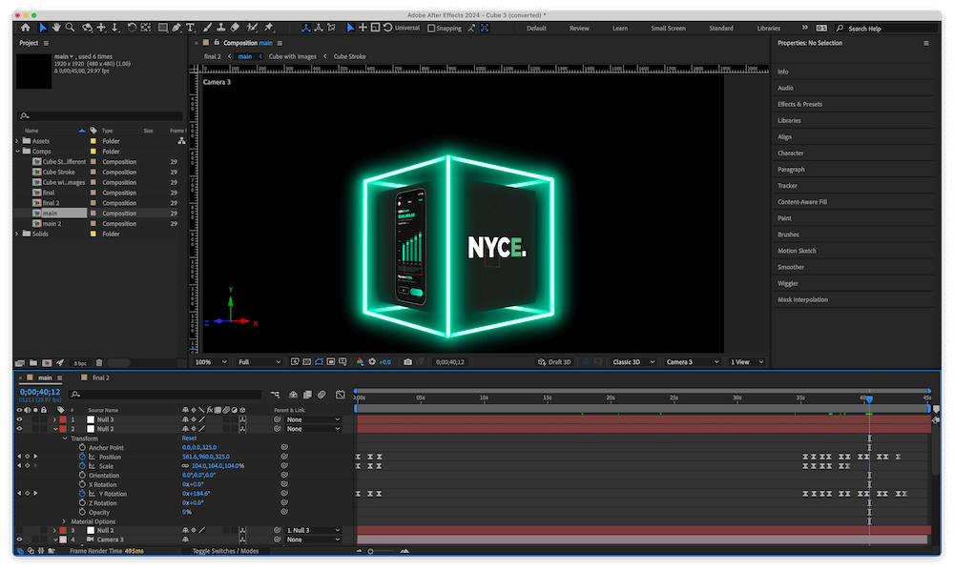Expand the Material Options property group
The image size is (954, 571).
pyautogui.click(x=65, y=521)
